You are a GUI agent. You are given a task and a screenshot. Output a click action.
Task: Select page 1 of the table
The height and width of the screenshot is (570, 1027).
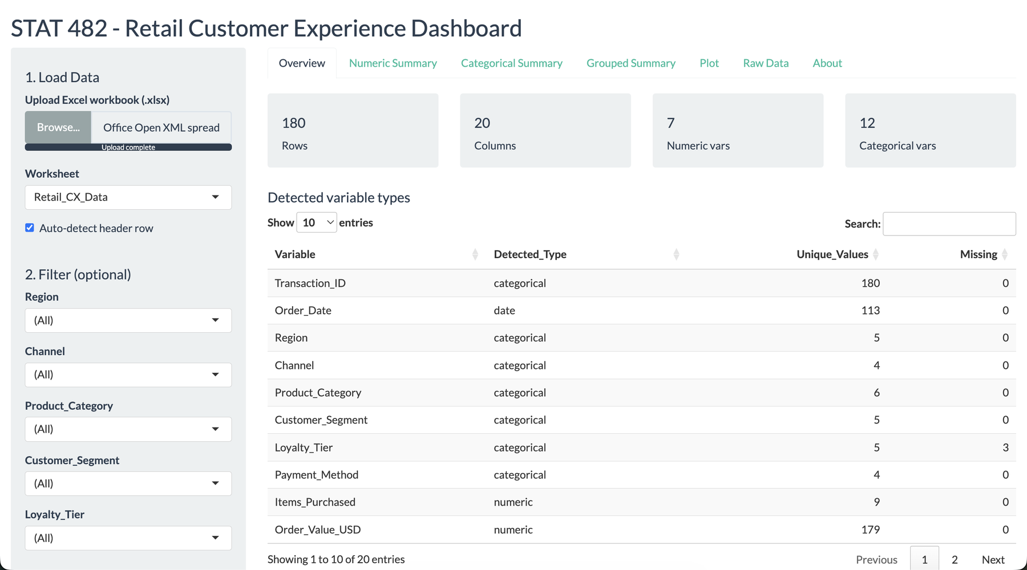pyautogui.click(x=924, y=560)
